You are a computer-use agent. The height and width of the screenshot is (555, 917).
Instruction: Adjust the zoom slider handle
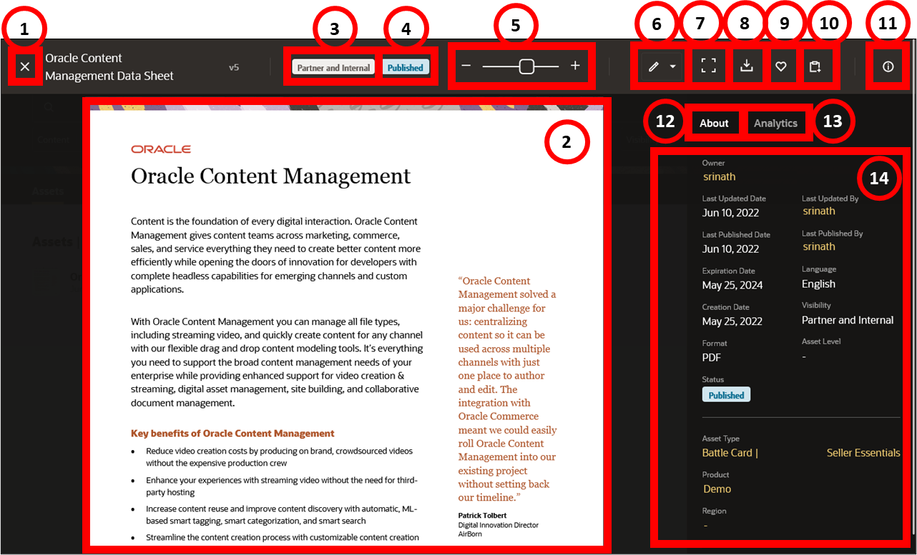point(526,66)
